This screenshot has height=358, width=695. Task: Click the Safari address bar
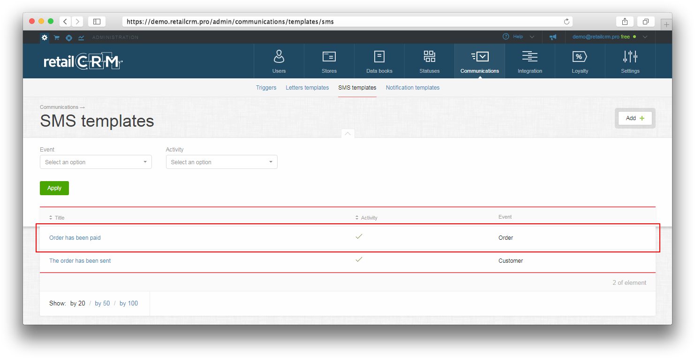point(347,22)
